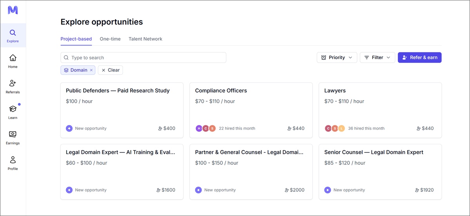Open the Profile sidebar page

click(x=13, y=163)
